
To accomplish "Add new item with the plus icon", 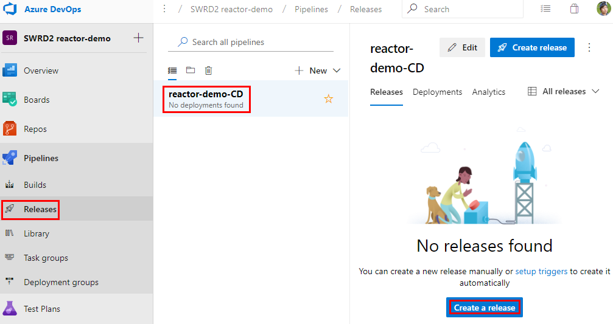I will 138,38.
